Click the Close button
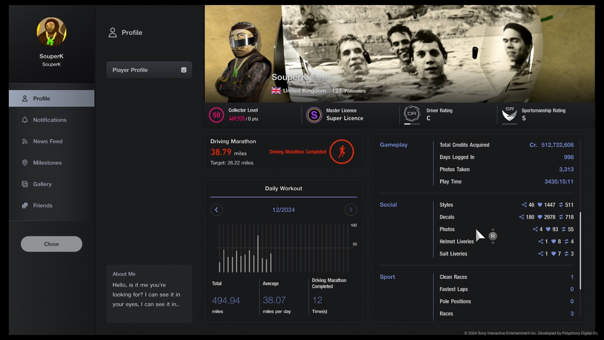604x340 pixels. (52, 244)
